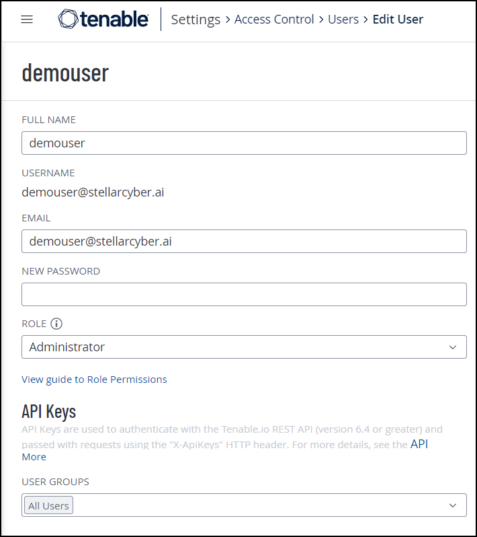Click into the Full Name field
This screenshot has width=477, height=537.
(x=244, y=143)
